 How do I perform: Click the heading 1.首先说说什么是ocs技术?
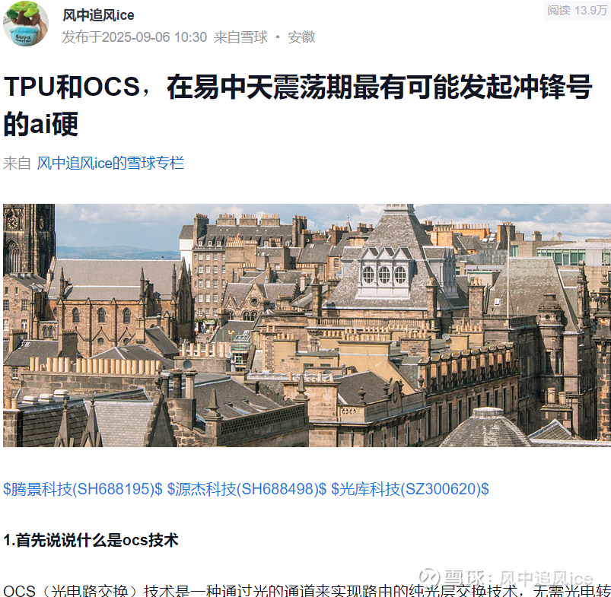pyautogui.click(x=91, y=540)
